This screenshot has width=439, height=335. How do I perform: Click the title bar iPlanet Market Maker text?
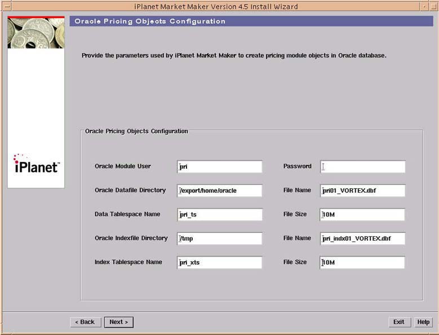click(x=216, y=6)
